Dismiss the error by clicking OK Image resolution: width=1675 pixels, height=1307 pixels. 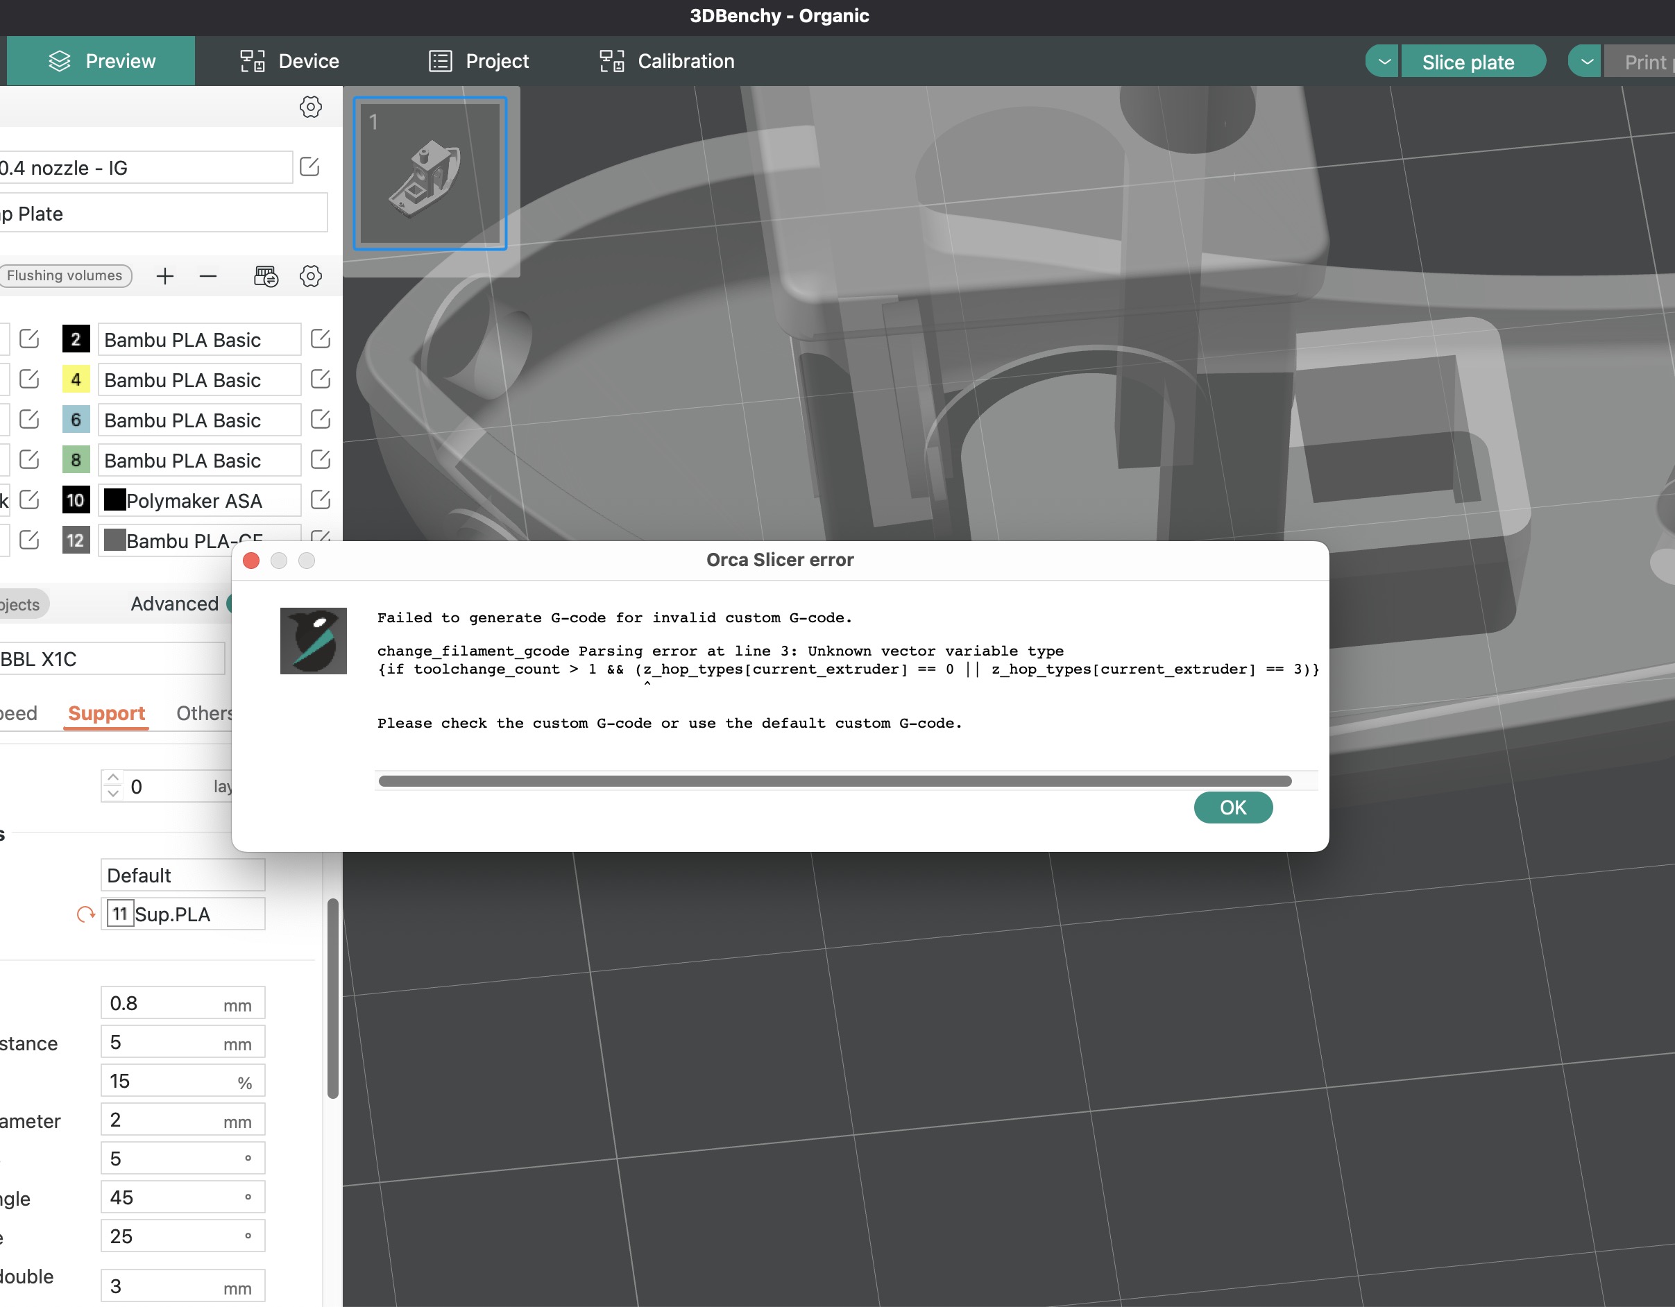tap(1232, 807)
